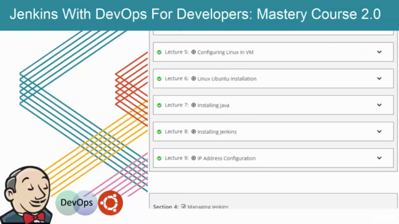The image size is (399, 224).
Task: Click the video icon for Installing Java
Action: pyautogui.click(x=194, y=105)
